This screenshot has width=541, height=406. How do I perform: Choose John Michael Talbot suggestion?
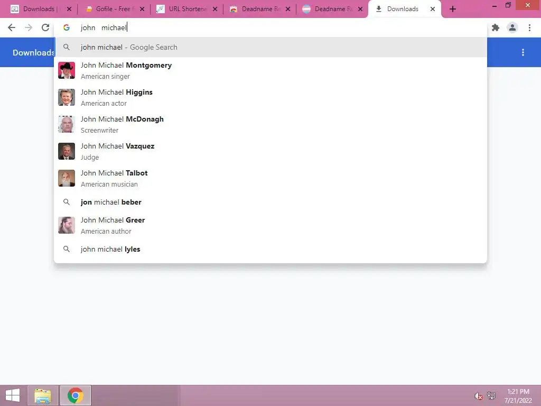tap(270, 178)
